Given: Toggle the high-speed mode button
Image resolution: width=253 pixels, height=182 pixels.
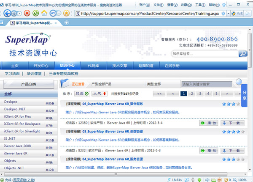Looking at the screenshot, I should point(237,14).
